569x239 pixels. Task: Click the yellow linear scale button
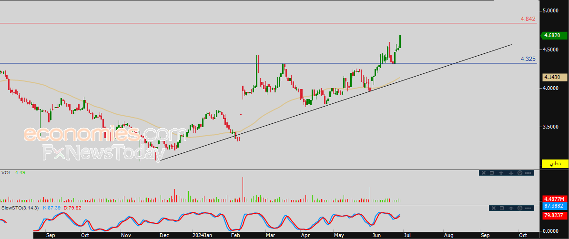[x=555, y=164]
